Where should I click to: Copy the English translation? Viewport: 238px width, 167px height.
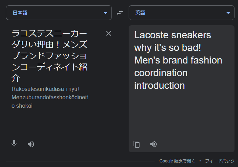click(x=136, y=144)
